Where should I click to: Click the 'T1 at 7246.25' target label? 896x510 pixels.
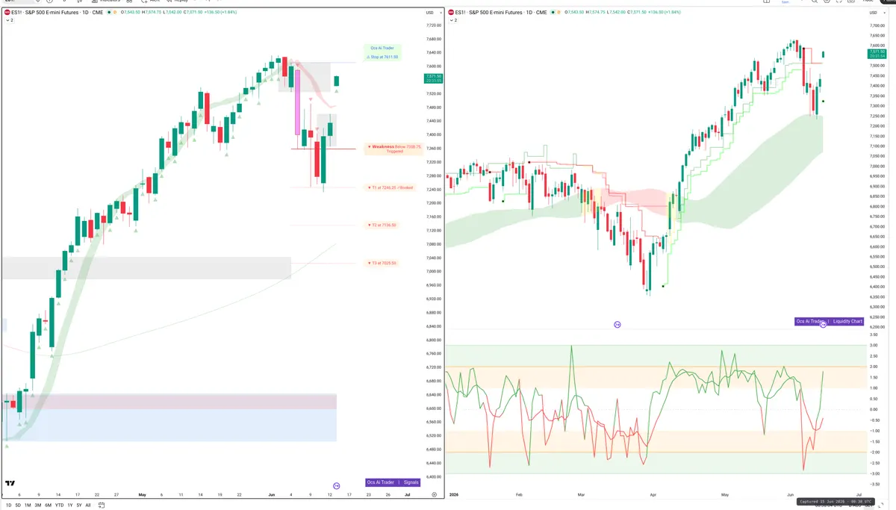tap(391, 187)
